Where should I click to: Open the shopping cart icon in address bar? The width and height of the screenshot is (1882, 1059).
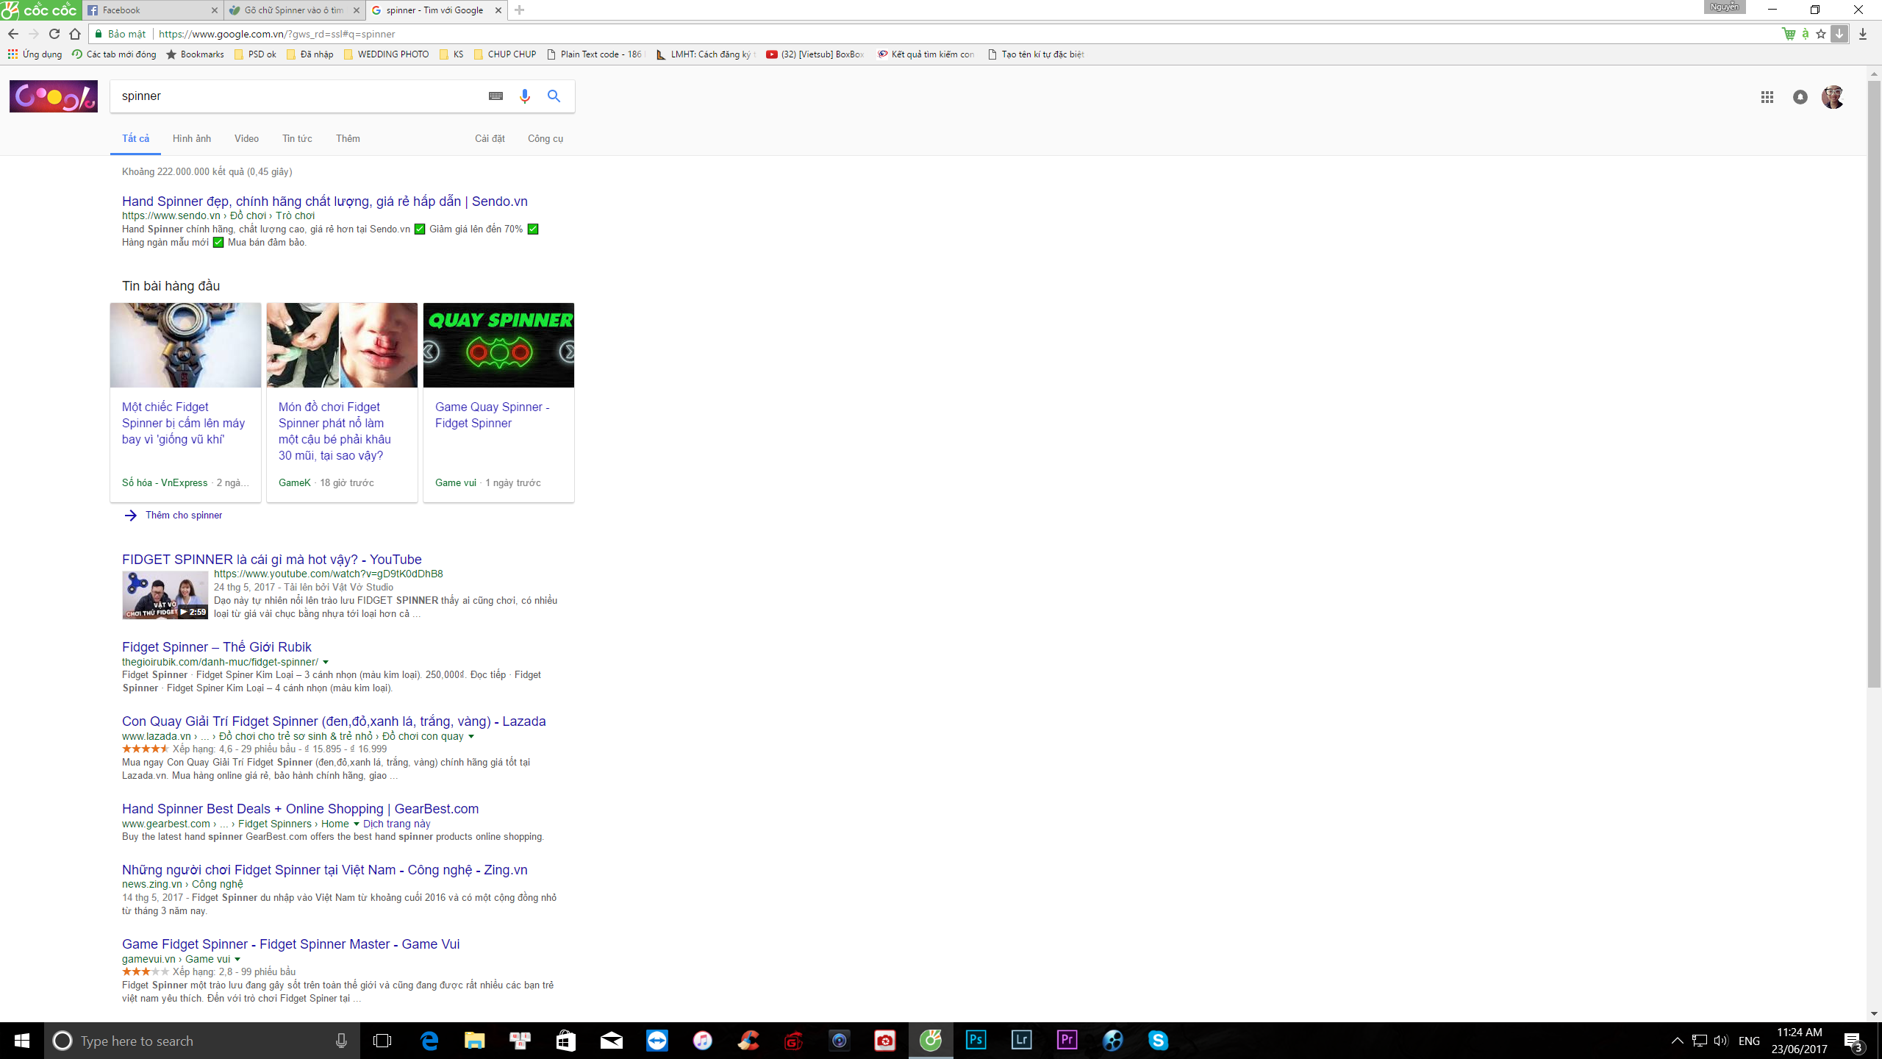(x=1789, y=34)
